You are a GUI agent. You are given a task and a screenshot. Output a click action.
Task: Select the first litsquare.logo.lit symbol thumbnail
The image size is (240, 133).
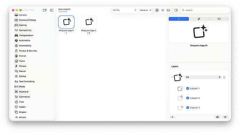click(x=66, y=22)
